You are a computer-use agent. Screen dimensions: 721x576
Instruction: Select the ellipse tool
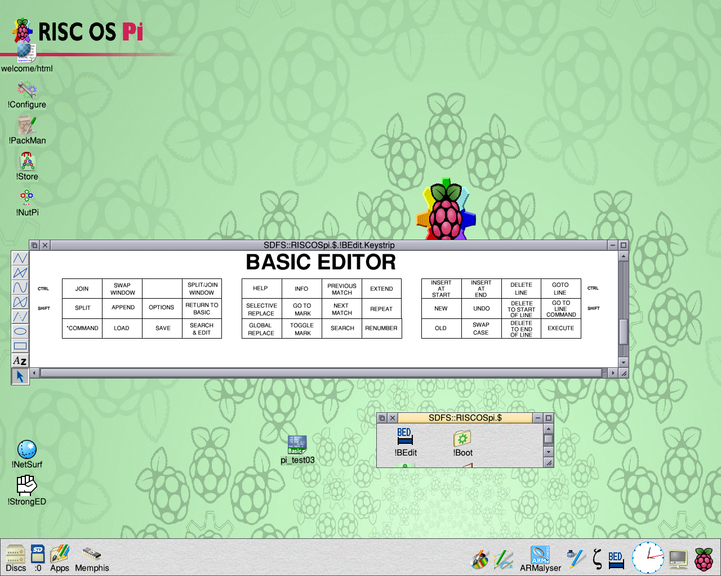click(x=20, y=331)
